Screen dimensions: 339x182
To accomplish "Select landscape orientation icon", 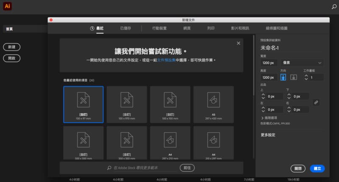I will 293,77.
